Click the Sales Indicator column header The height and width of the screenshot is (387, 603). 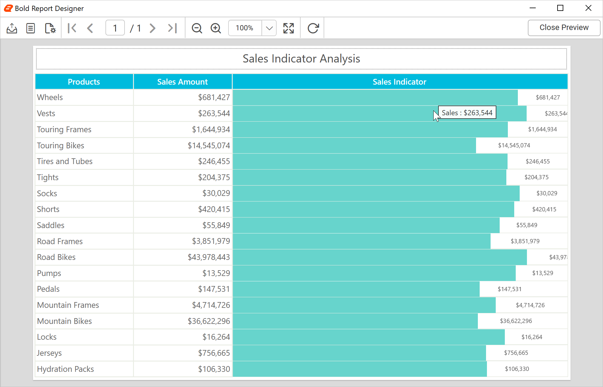pyautogui.click(x=400, y=82)
